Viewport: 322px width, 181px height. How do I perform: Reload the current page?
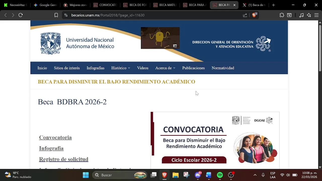(21, 15)
